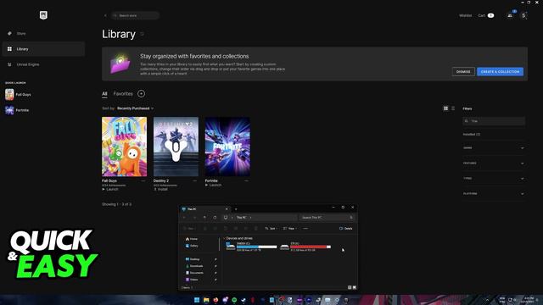Viewport: 543px width, 305px height.
Task: Add a new collection with plus icon
Action: [142, 94]
